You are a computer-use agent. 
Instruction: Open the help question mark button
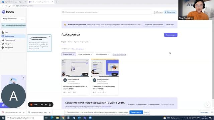click(x=208, y=105)
